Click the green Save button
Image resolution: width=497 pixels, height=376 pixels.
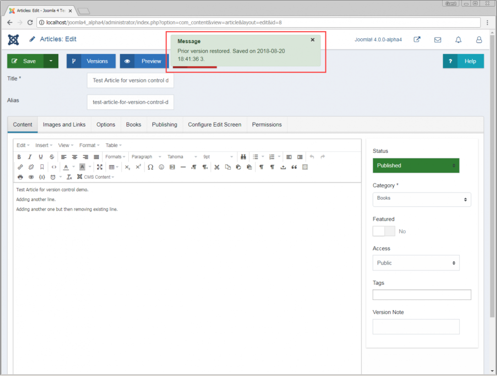point(25,61)
